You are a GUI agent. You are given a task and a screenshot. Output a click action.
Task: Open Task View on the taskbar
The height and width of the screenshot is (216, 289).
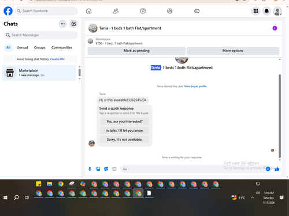point(27,198)
